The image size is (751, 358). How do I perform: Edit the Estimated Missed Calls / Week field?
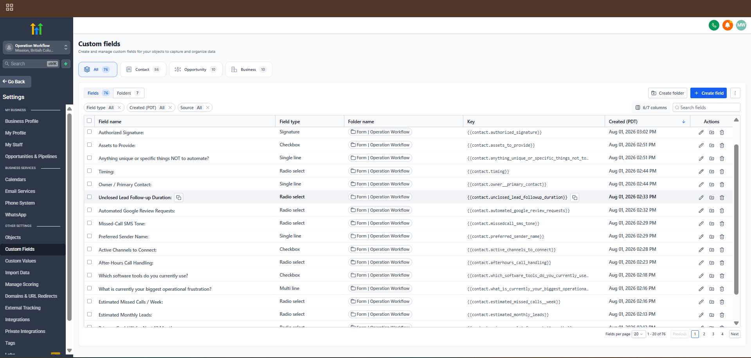coord(701,302)
